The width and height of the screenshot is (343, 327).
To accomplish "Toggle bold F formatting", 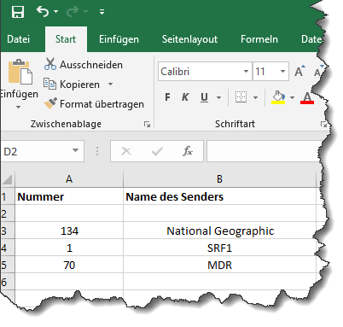I will click(168, 97).
